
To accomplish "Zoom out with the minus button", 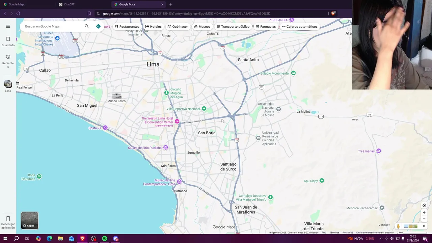I will tap(424, 219).
